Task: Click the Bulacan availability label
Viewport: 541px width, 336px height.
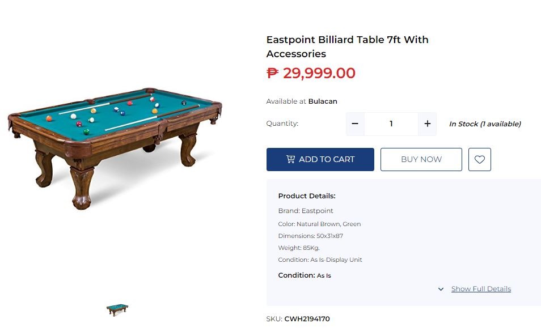Action: coord(323,101)
